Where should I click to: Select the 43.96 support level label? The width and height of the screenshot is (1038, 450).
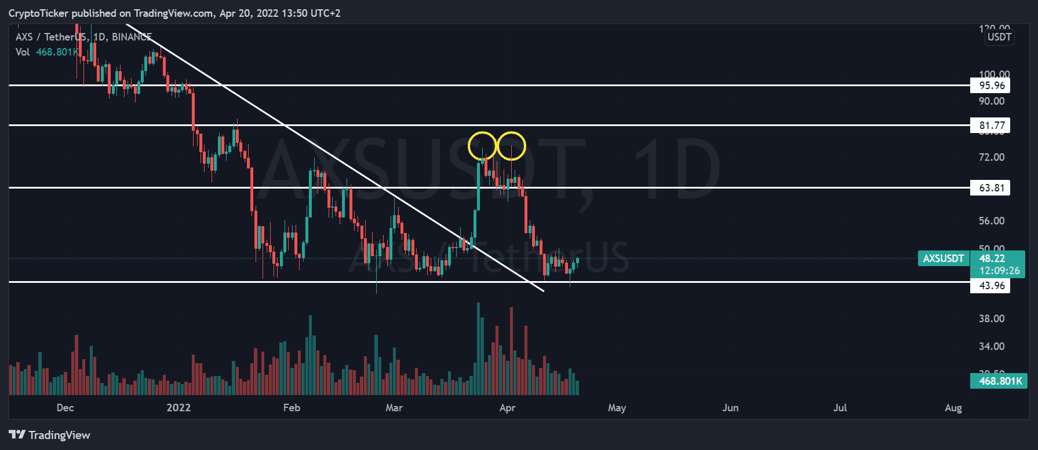click(x=991, y=286)
